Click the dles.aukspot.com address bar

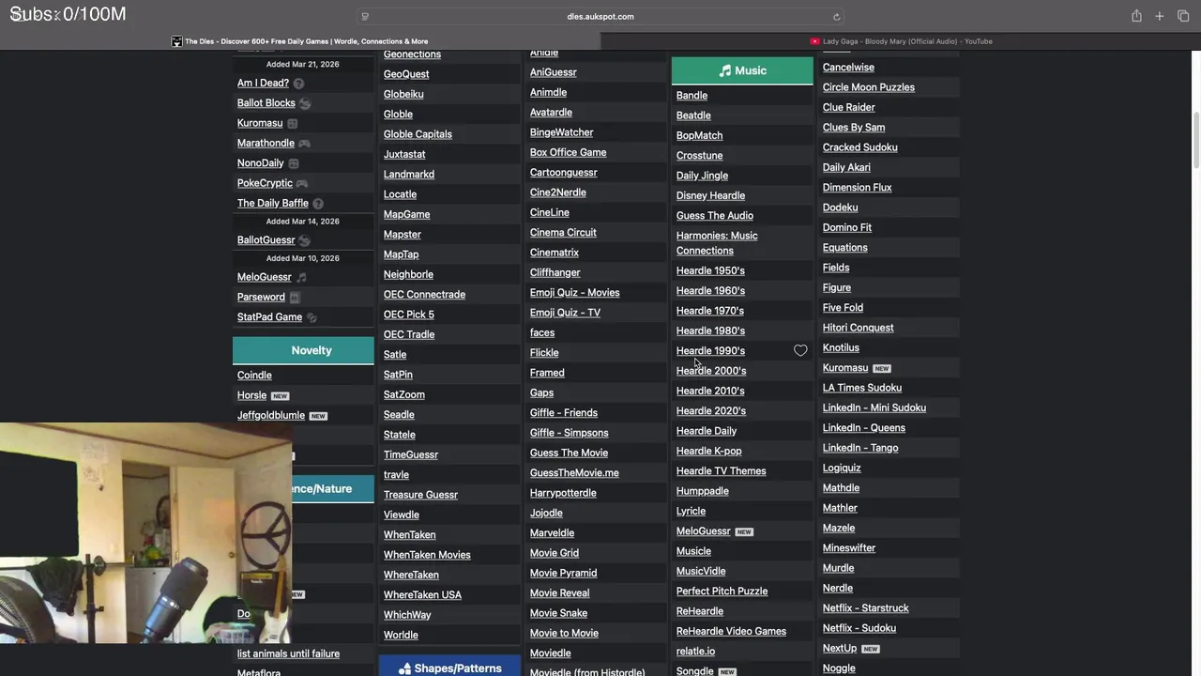pos(600,16)
